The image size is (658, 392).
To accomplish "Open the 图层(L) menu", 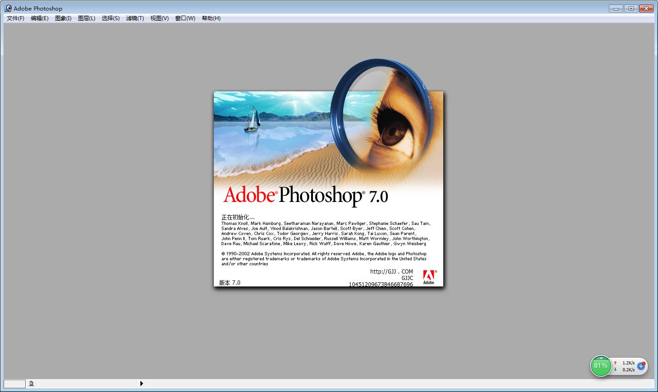I will tap(87, 18).
